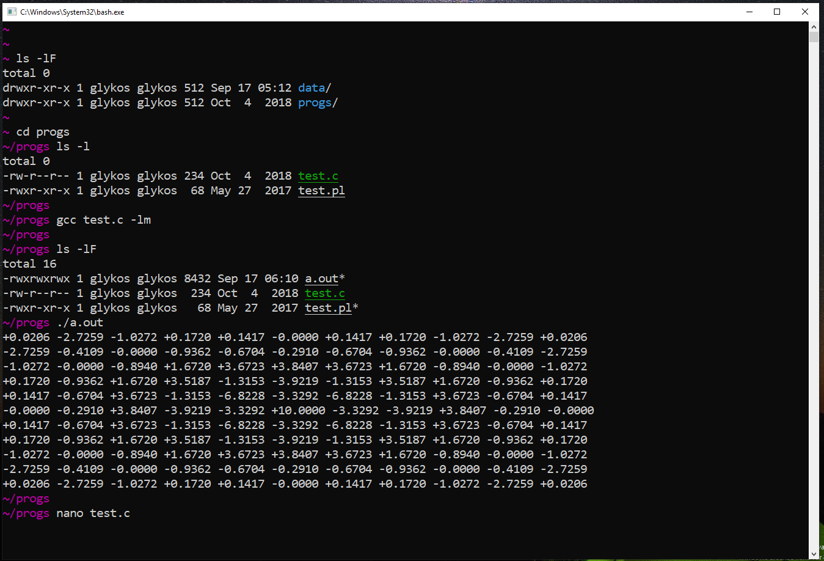Image resolution: width=824 pixels, height=561 pixels.
Task: Click the green test.c filename in first listing
Action: [x=318, y=176]
